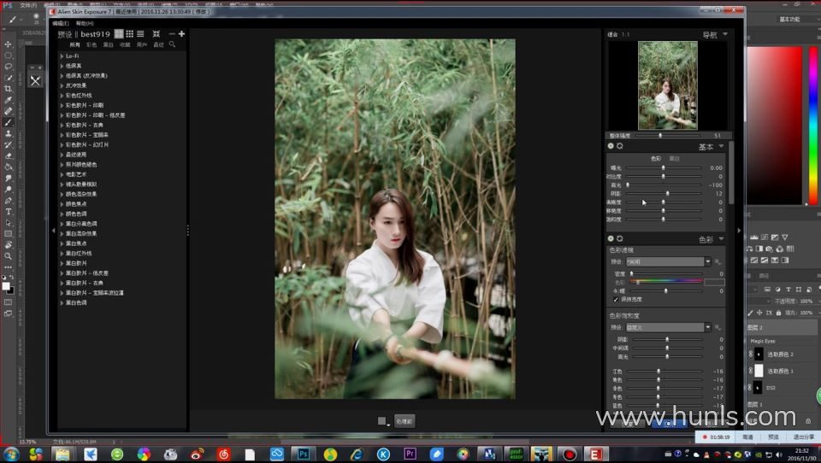The image size is (821, 463).
Task: Open the 编辑(E) menu
Action: tap(61, 23)
